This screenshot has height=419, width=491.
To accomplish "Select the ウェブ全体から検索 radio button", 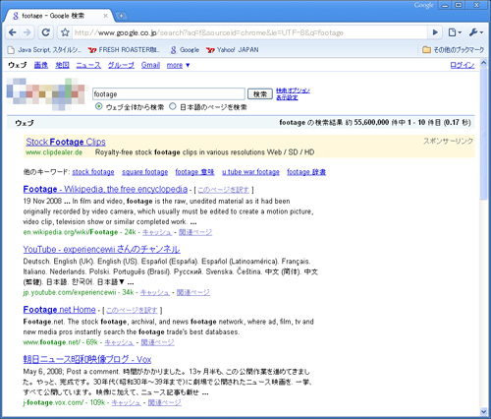I will click(x=98, y=106).
